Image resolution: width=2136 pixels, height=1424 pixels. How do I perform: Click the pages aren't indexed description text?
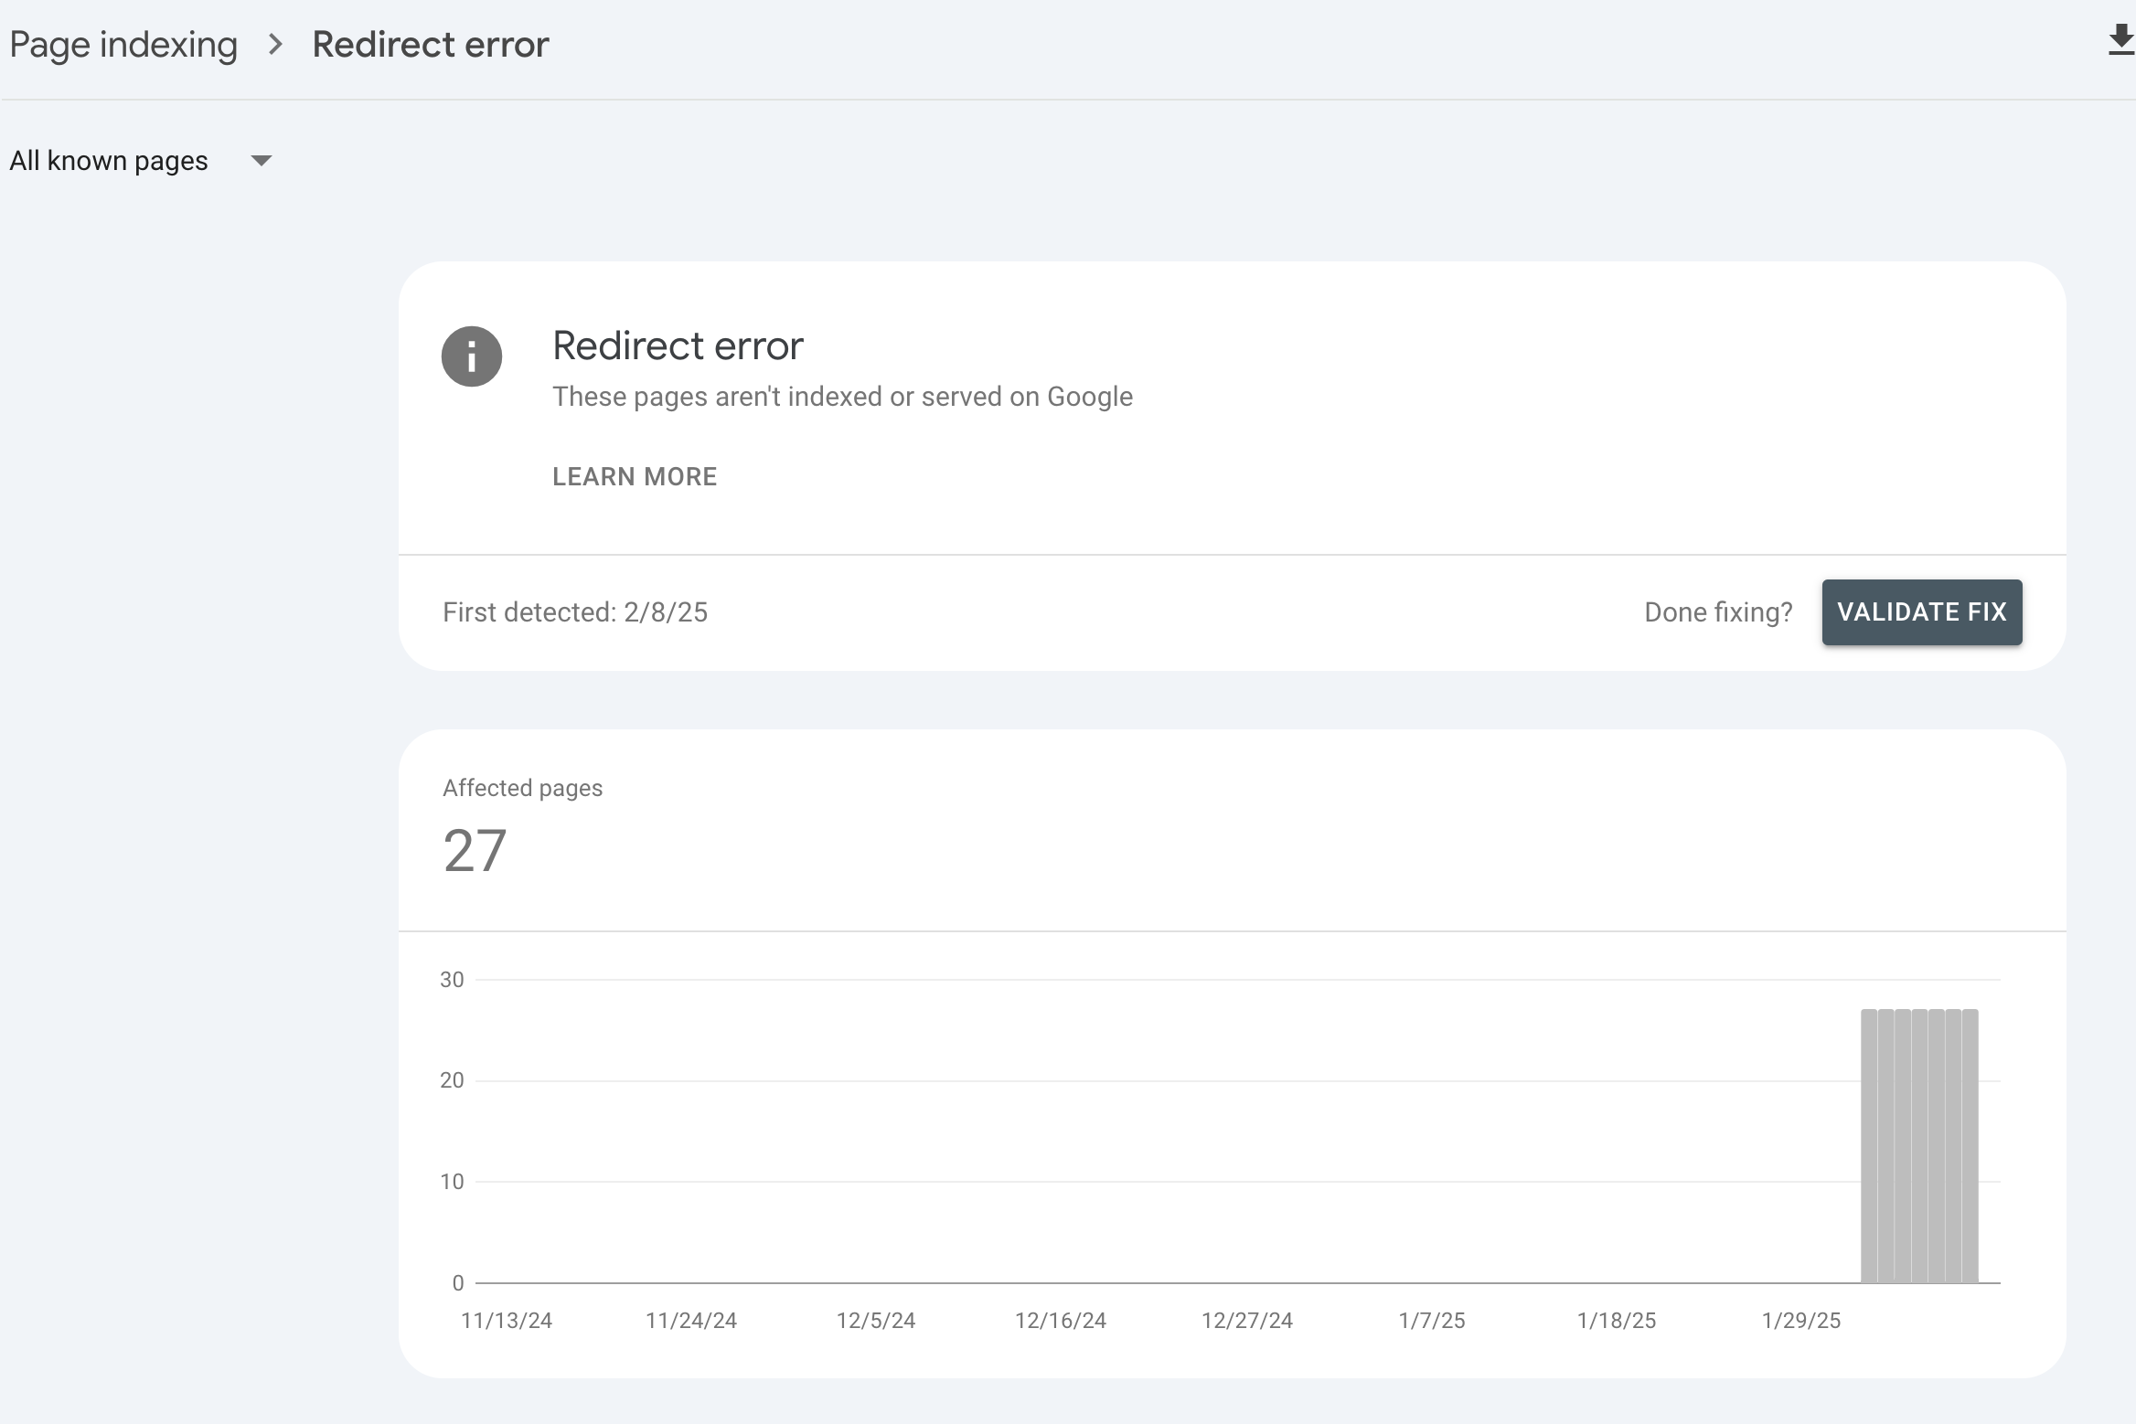pyautogui.click(x=842, y=397)
